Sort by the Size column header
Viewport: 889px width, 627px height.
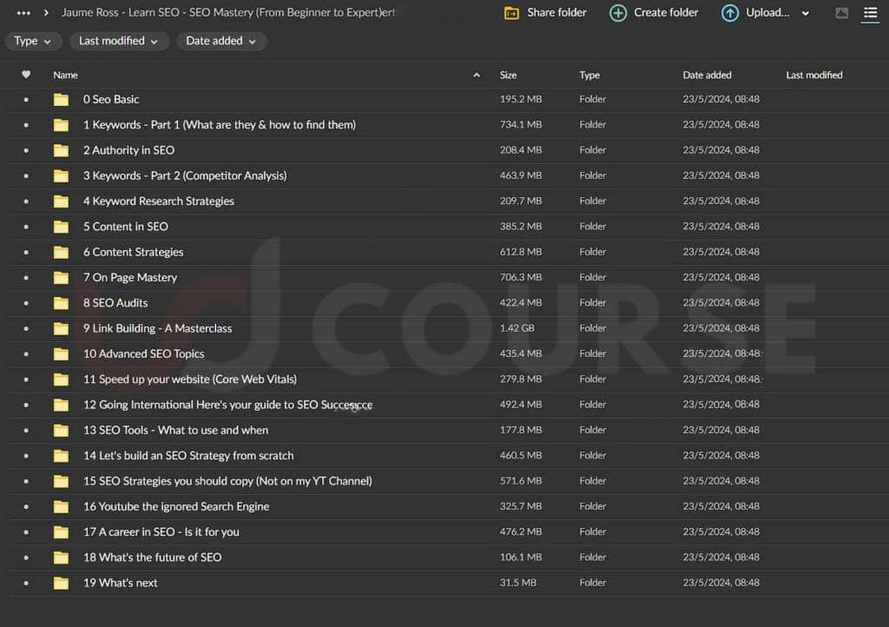tap(508, 75)
